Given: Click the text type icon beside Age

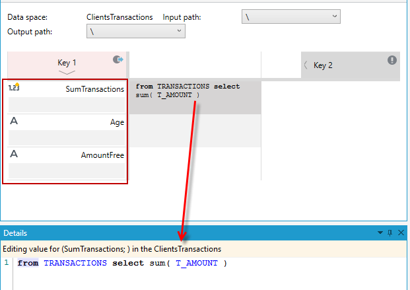Looking at the screenshot, I should point(14,121).
